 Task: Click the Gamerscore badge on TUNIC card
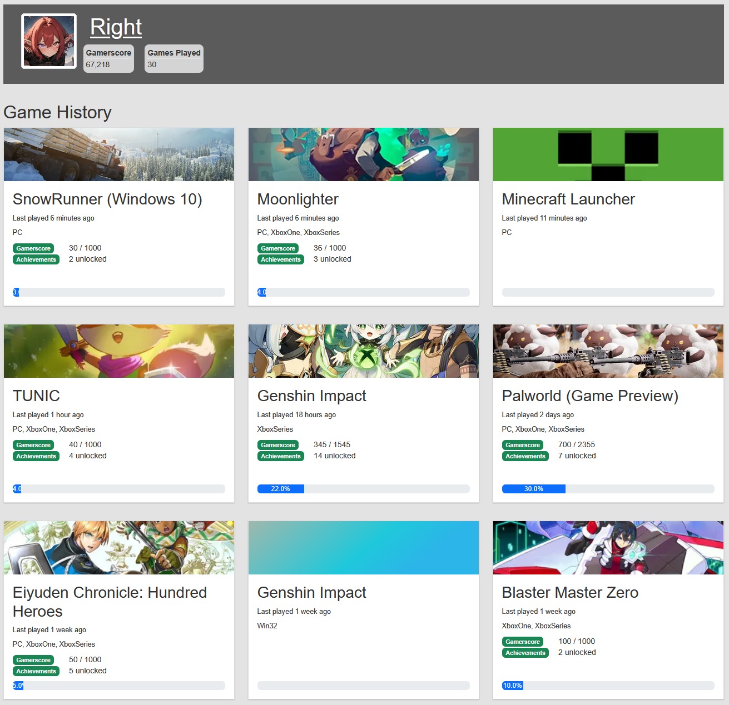tap(33, 445)
